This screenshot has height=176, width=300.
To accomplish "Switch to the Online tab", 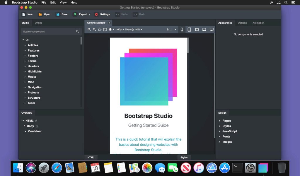I will pos(38,23).
